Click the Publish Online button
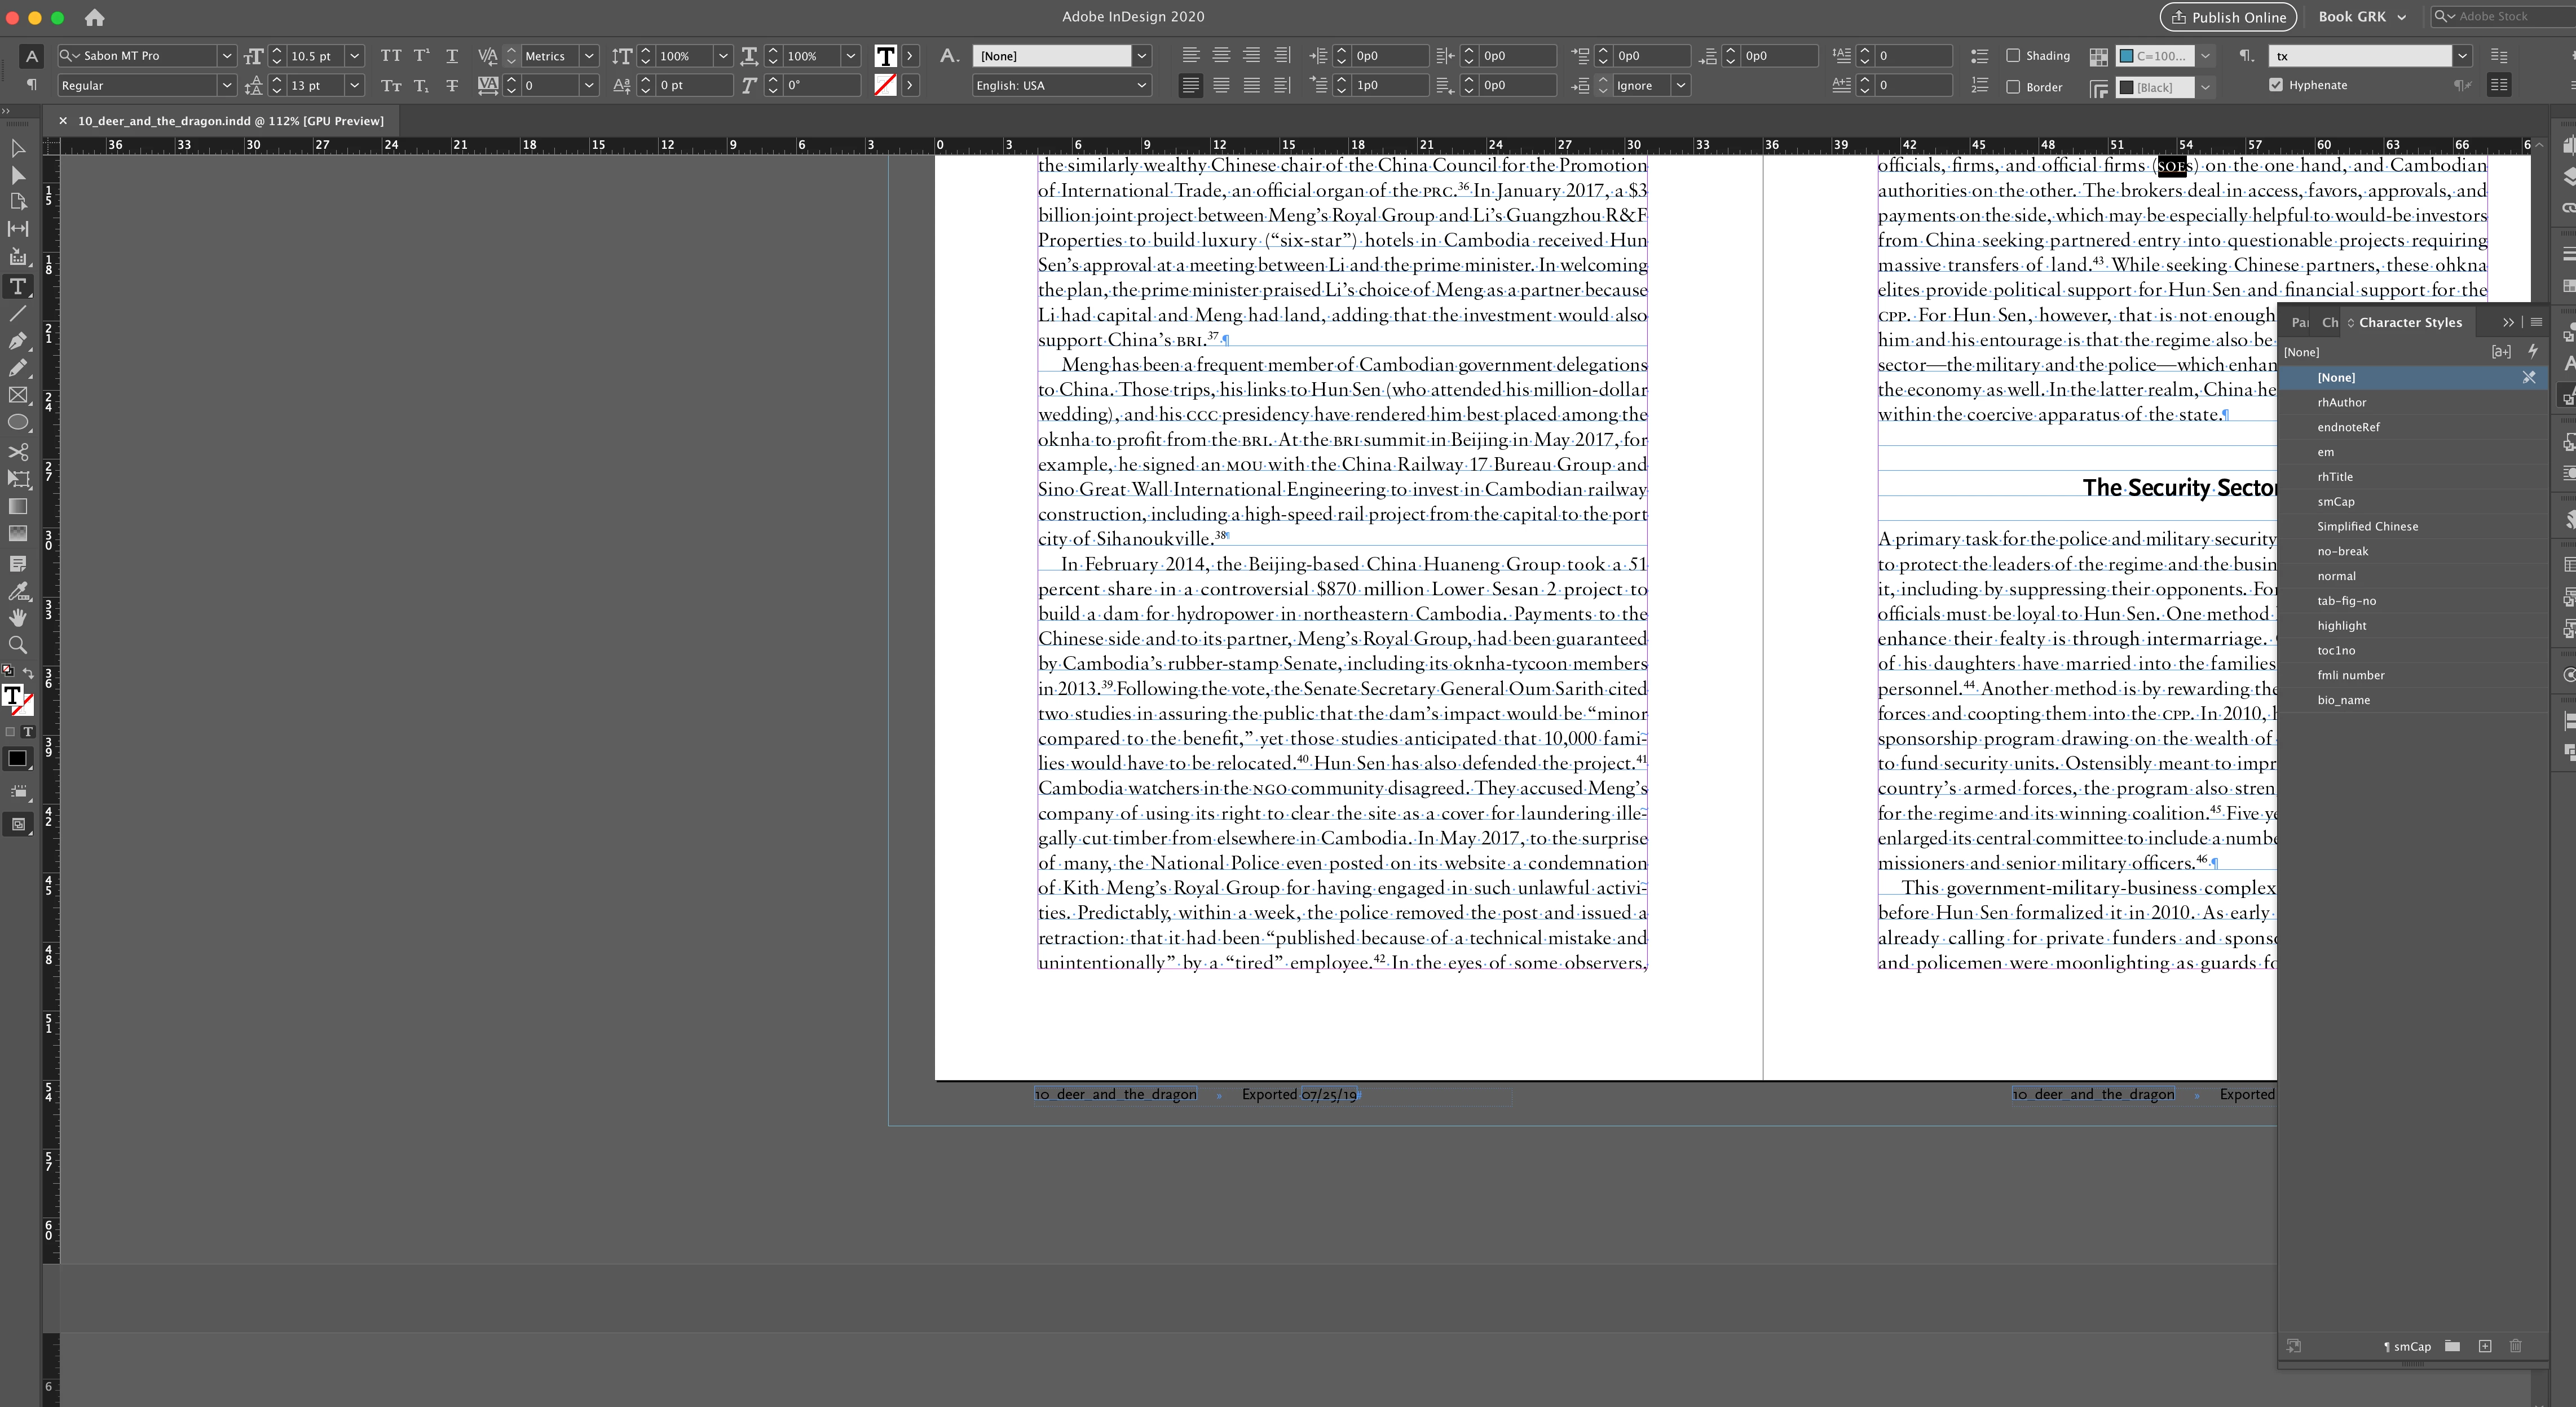The height and width of the screenshot is (1407, 2576). pos(2228,17)
